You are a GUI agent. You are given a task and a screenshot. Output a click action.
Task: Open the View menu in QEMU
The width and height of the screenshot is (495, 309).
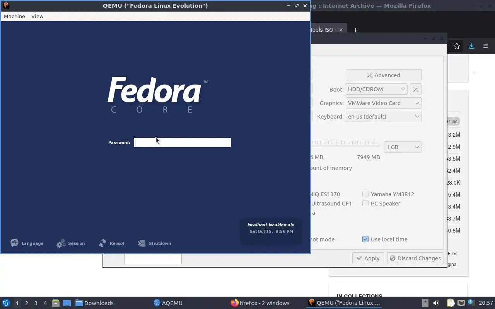point(37,16)
